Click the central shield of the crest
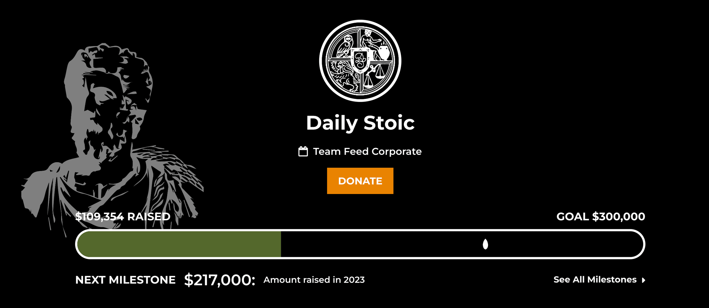709x308 pixels. (x=360, y=60)
